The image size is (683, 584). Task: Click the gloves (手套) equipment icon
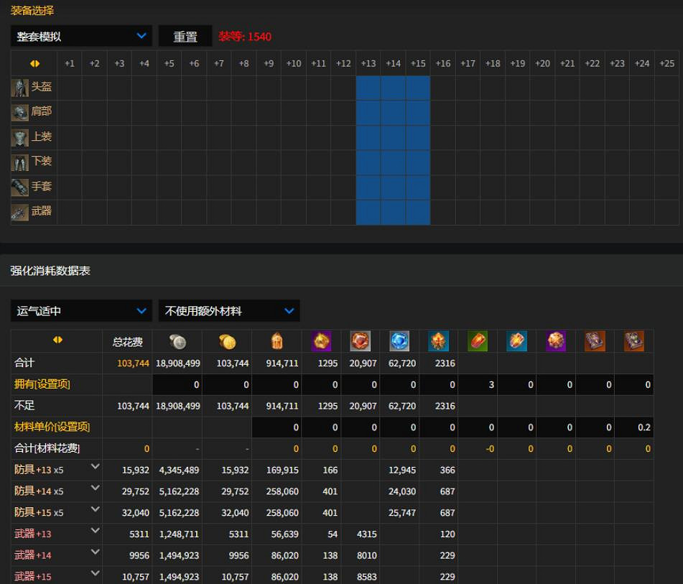(x=19, y=187)
